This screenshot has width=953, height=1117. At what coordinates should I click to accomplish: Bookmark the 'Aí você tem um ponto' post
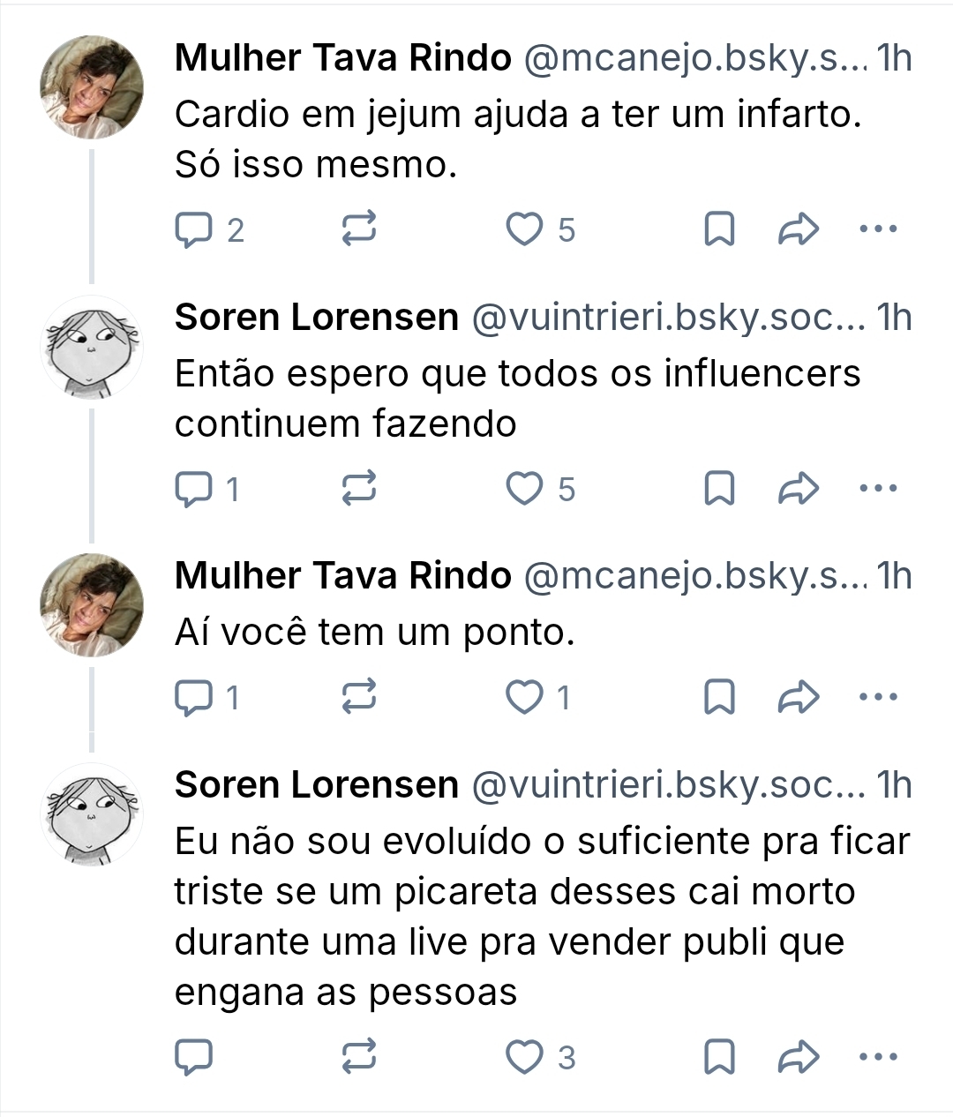pos(719,698)
